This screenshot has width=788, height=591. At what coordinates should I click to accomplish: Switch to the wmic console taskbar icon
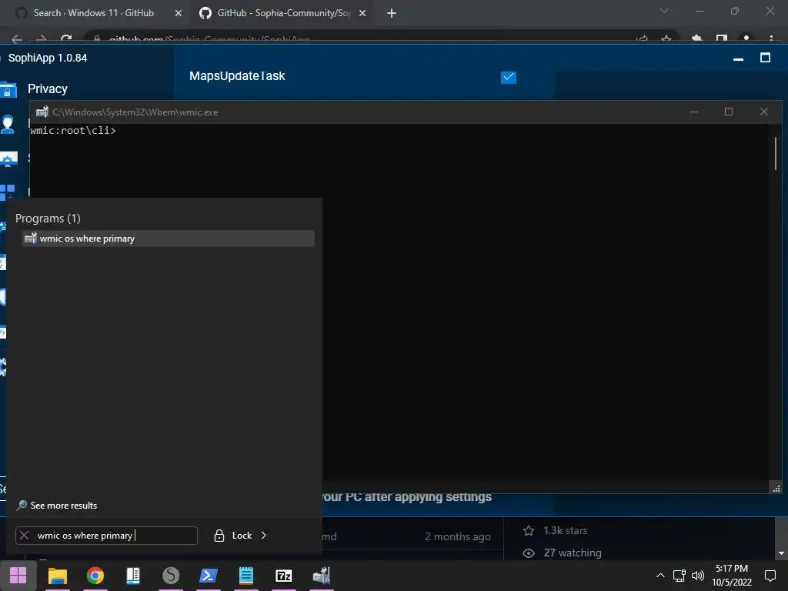[x=322, y=576]
